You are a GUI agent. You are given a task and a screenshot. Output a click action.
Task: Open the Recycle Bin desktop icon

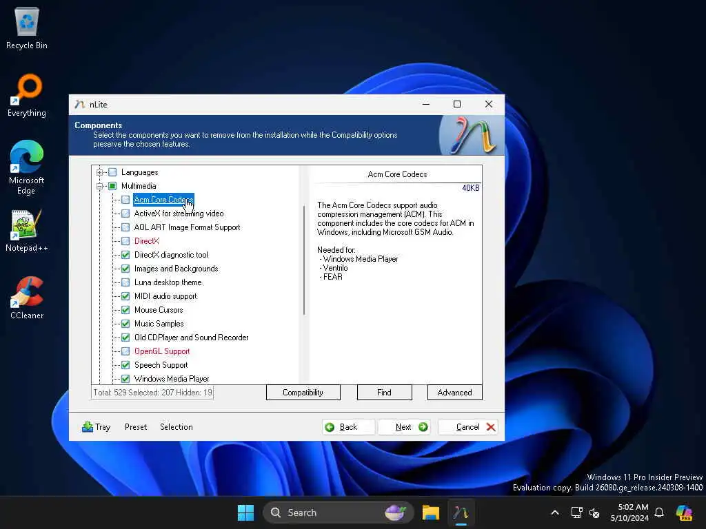(27, 28)
